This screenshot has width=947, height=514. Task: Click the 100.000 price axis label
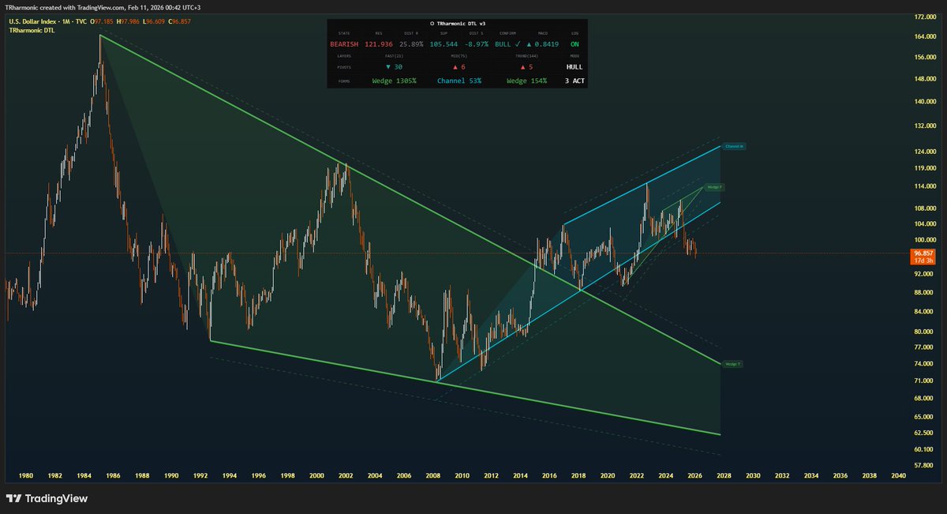[x=925, y=241]
